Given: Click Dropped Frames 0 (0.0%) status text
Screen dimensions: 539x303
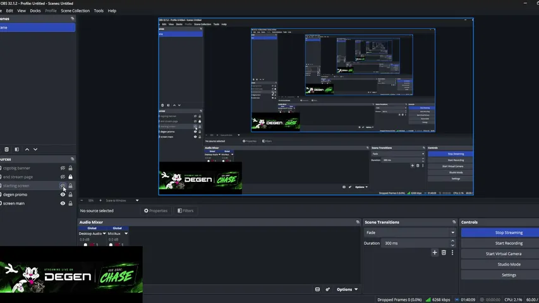Looking at the screenshot, I should pos(399,300).
